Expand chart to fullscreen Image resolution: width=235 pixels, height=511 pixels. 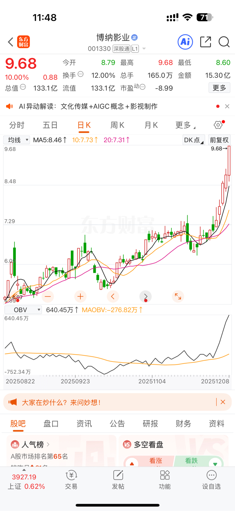click(178, 296)
